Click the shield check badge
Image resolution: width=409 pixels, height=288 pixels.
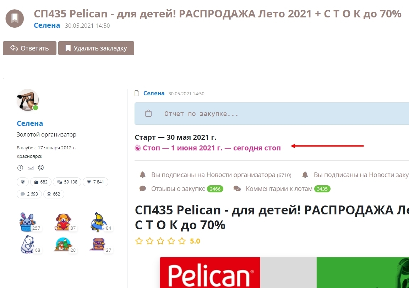(23, 182)
